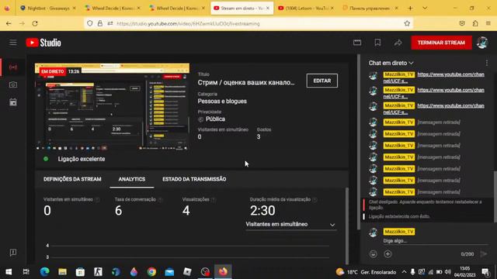Expand the Chat em direto dropdown
This screenshot has height=279, width=497.
coord(391,63)
